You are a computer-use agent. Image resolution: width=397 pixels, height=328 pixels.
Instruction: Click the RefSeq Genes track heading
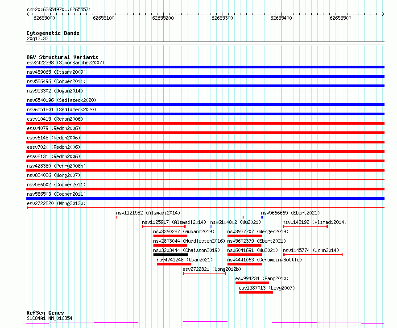click(x=45, y=313)
